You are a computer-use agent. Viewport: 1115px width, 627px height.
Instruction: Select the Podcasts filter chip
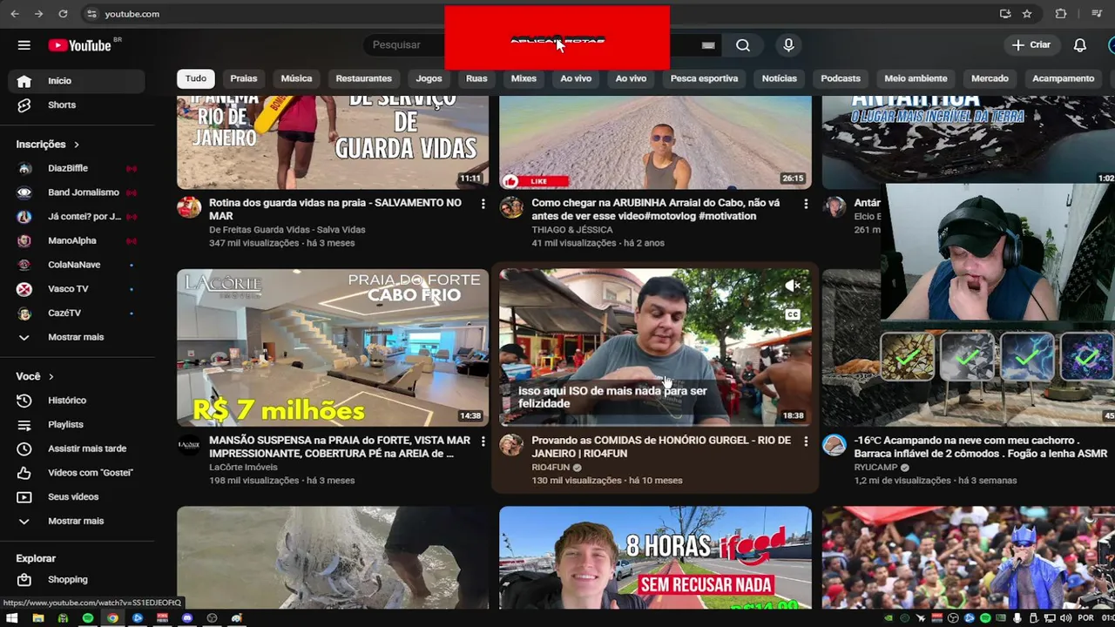tap(841, 78)
